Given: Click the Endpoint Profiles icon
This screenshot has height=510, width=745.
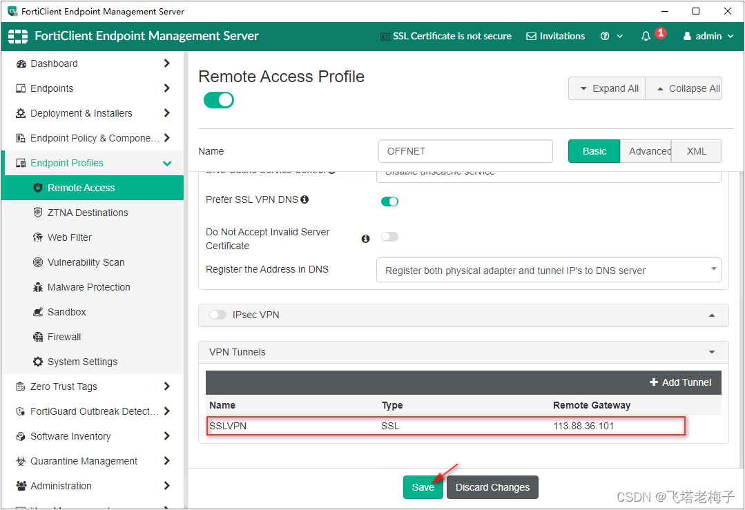Looking at the screenshot, I should point(21,163).
